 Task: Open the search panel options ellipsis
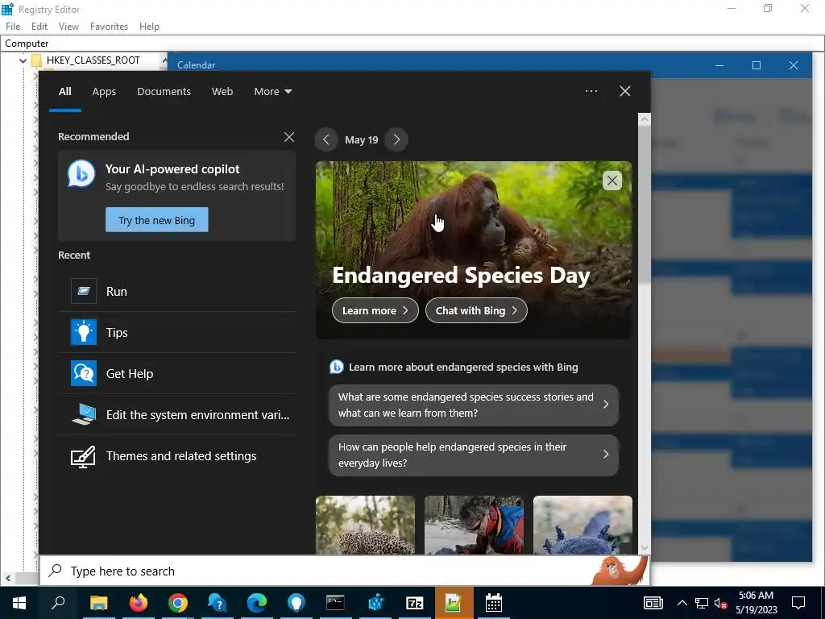[591, 91]
